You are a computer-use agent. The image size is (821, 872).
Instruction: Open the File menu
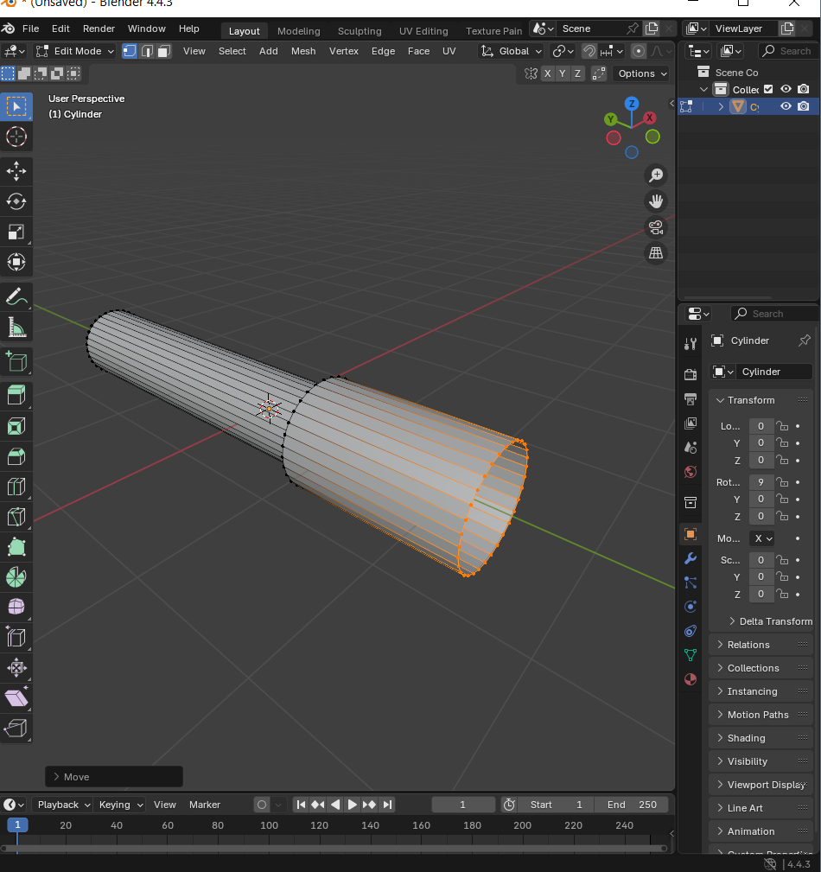(30, 29)
